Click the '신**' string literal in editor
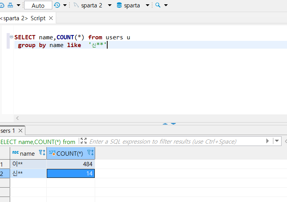287x202 pixels. [97, 45]
